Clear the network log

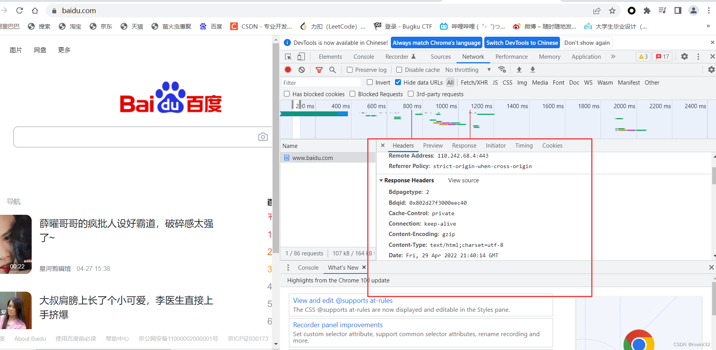point(302,70)
